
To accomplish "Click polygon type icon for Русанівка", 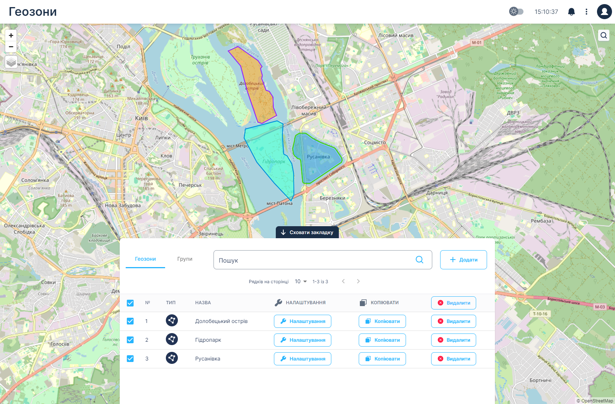I will (x=172, y=358).
